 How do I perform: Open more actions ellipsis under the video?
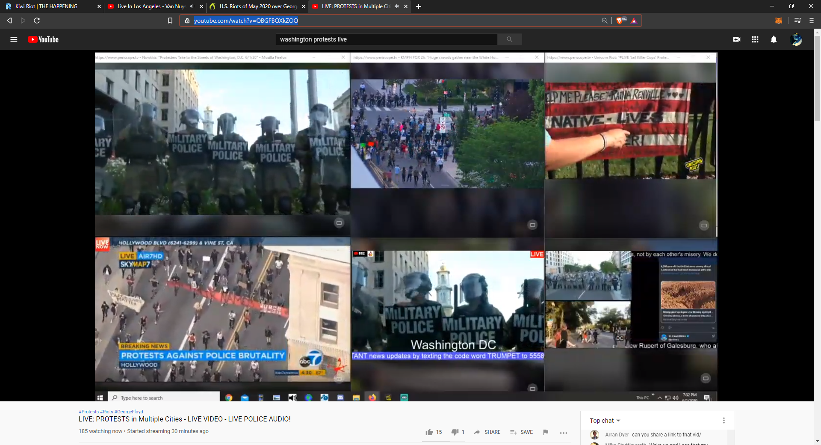(x=564, y=433)
